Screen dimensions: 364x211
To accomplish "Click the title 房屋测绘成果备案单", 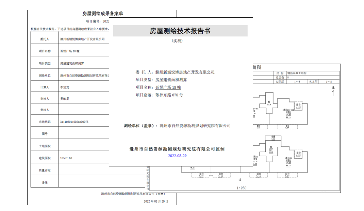I will tap(103, 14).
